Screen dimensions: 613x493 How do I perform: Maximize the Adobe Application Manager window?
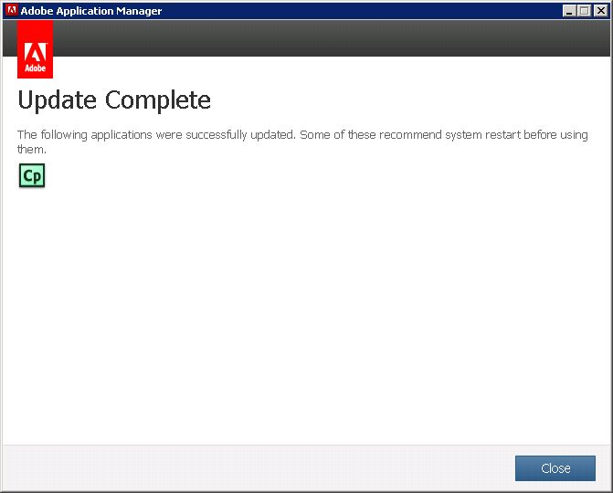[585, 11]
